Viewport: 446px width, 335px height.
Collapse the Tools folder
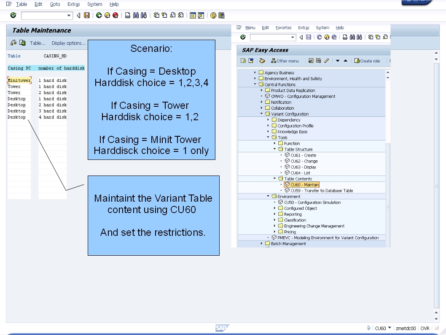pyautogui.click(x=268, y=137)
